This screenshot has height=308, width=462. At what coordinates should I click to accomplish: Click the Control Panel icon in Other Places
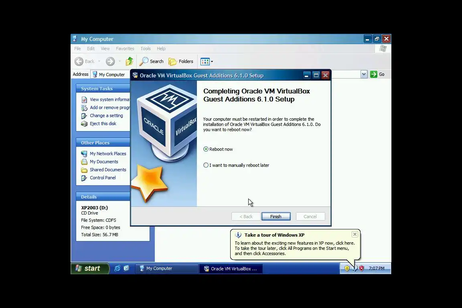[x=84, y=178]
